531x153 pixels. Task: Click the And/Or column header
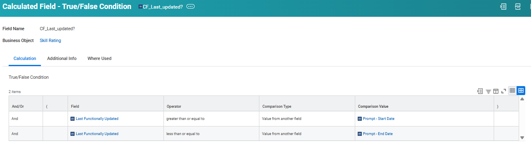pyautogui.click(x=26, y=104)
